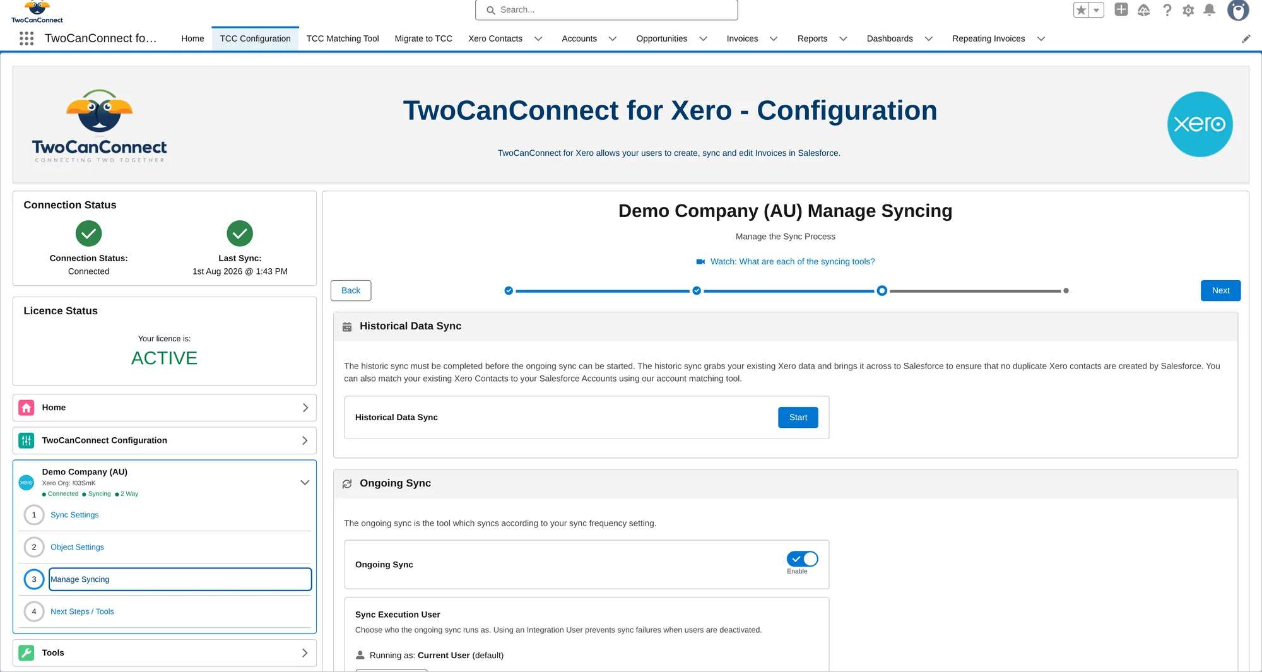
Task: Go to the Home nav tab
Action: click(x=192, y=38)
